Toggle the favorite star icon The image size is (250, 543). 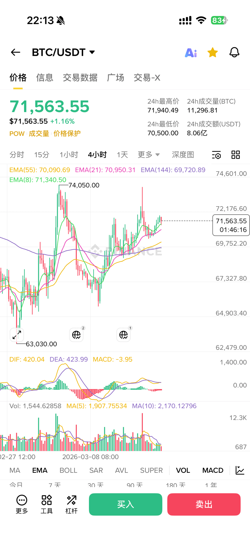[x=213, y=52]
